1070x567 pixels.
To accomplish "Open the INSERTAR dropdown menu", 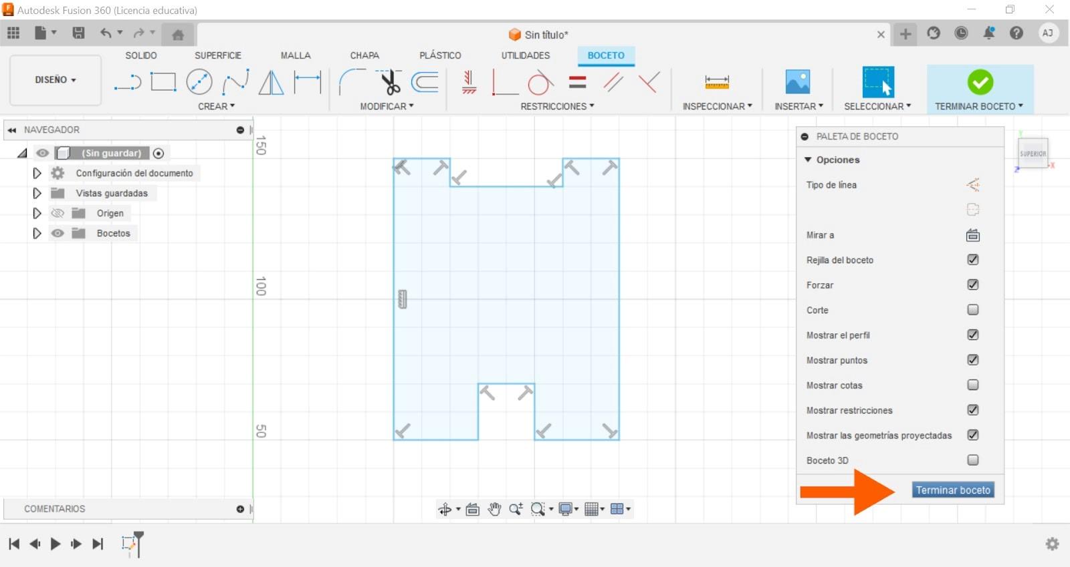I will 798,106.
